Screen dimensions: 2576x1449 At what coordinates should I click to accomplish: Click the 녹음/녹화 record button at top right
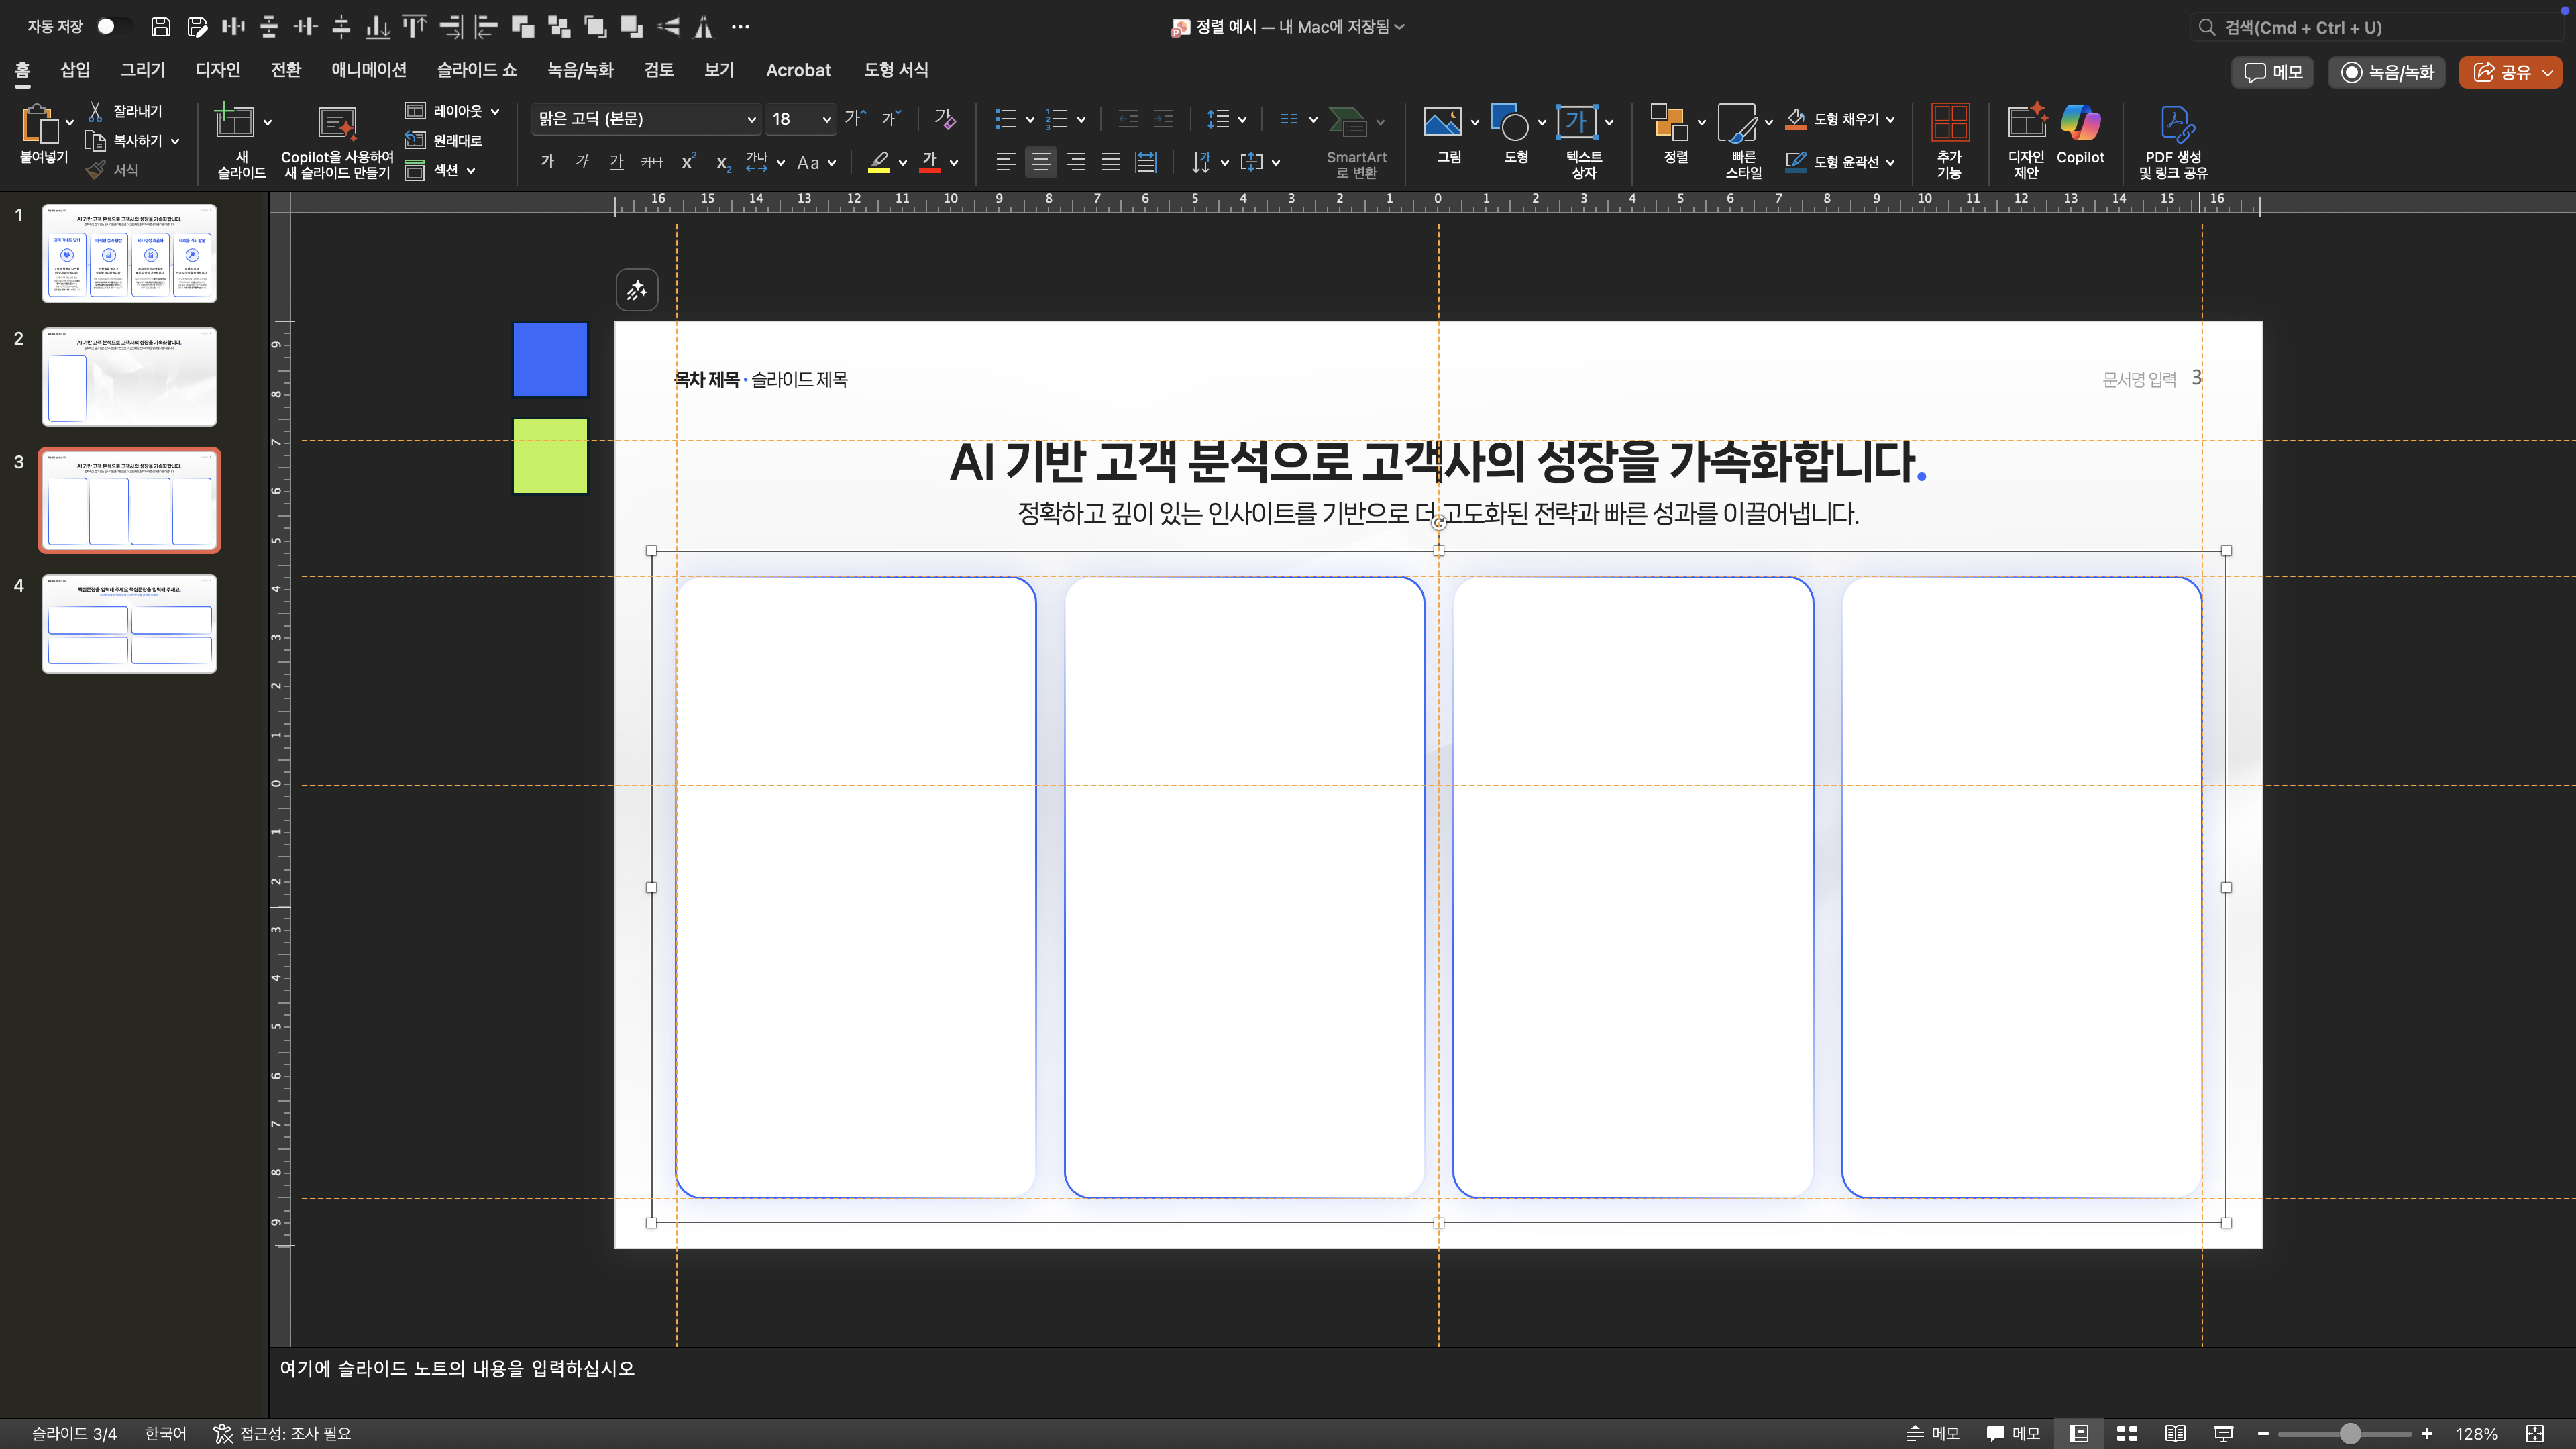pyautogui.click(x=2387, y=72)
